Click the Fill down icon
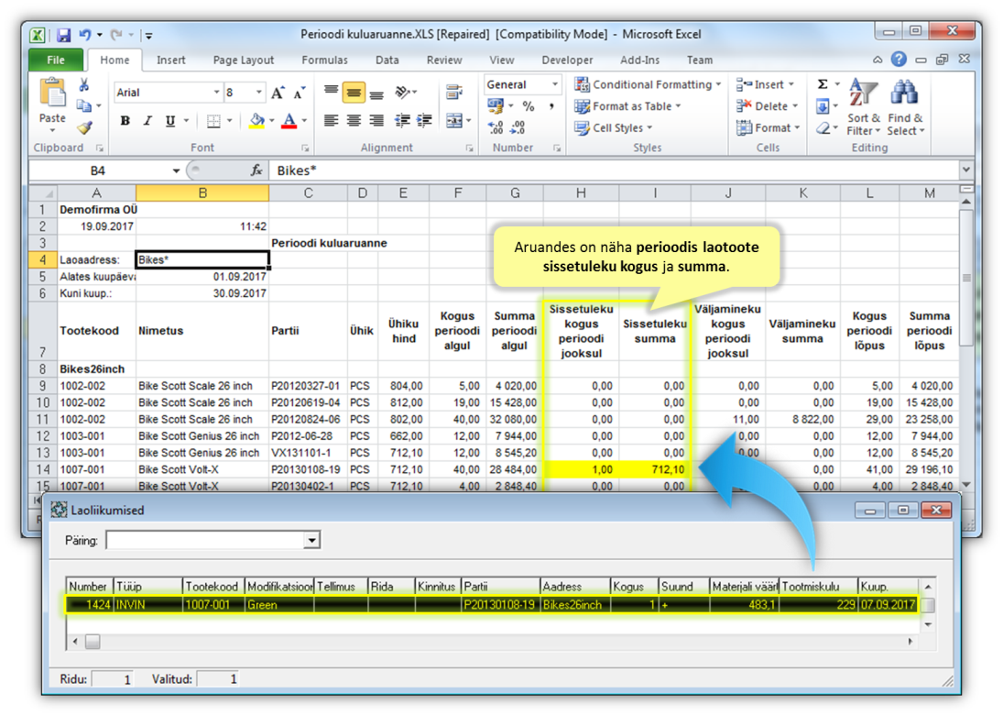1003x715 pixels. coord(823,106)
